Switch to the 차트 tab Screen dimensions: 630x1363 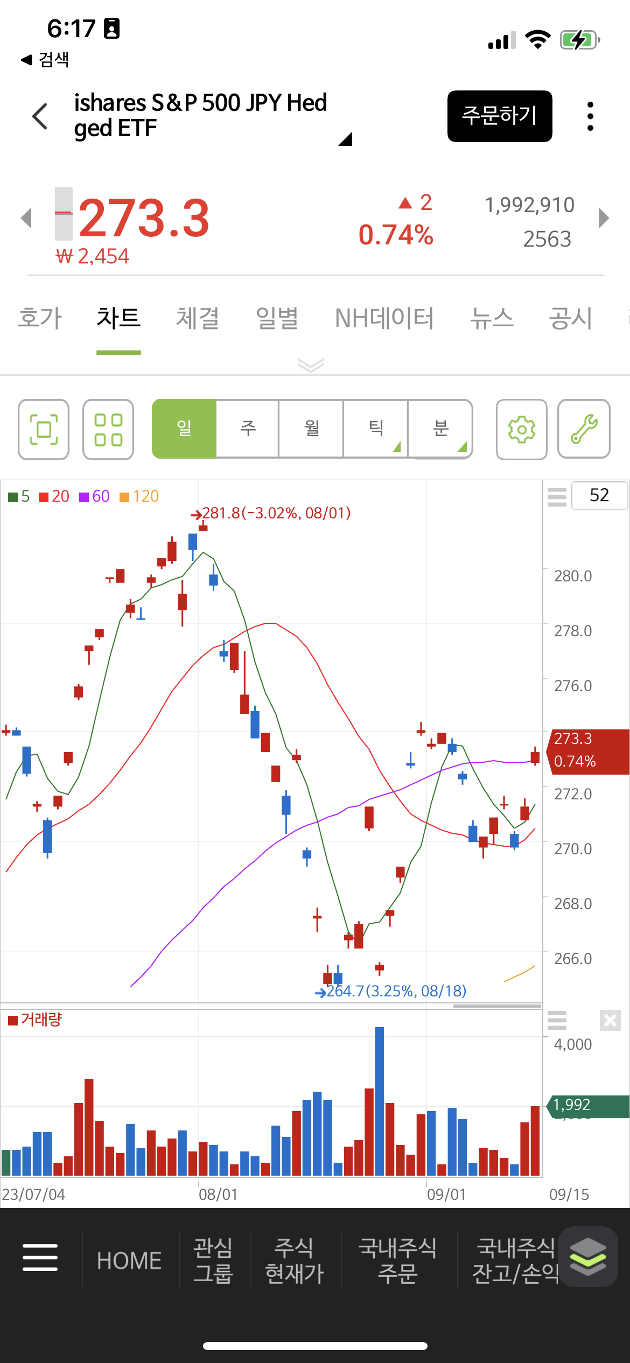[118, 318]
